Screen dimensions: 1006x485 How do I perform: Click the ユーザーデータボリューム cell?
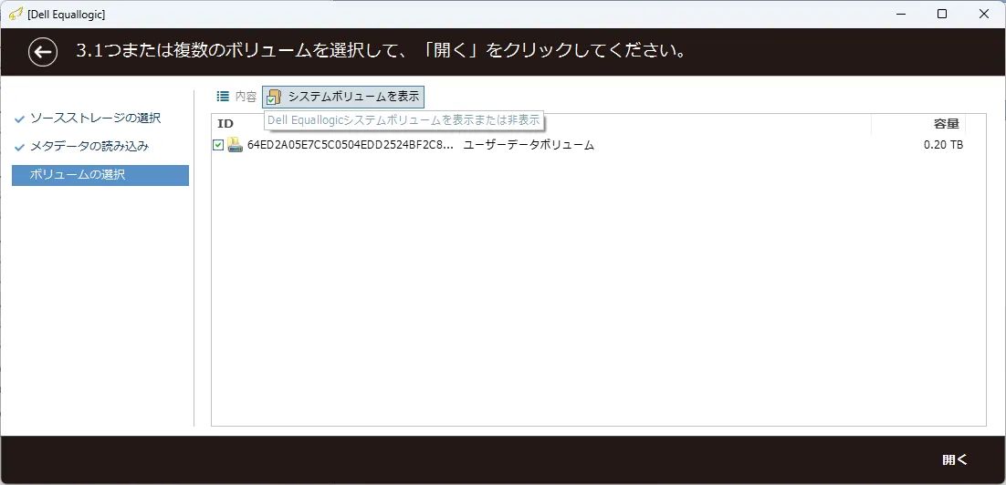click(x=529, y=146)
